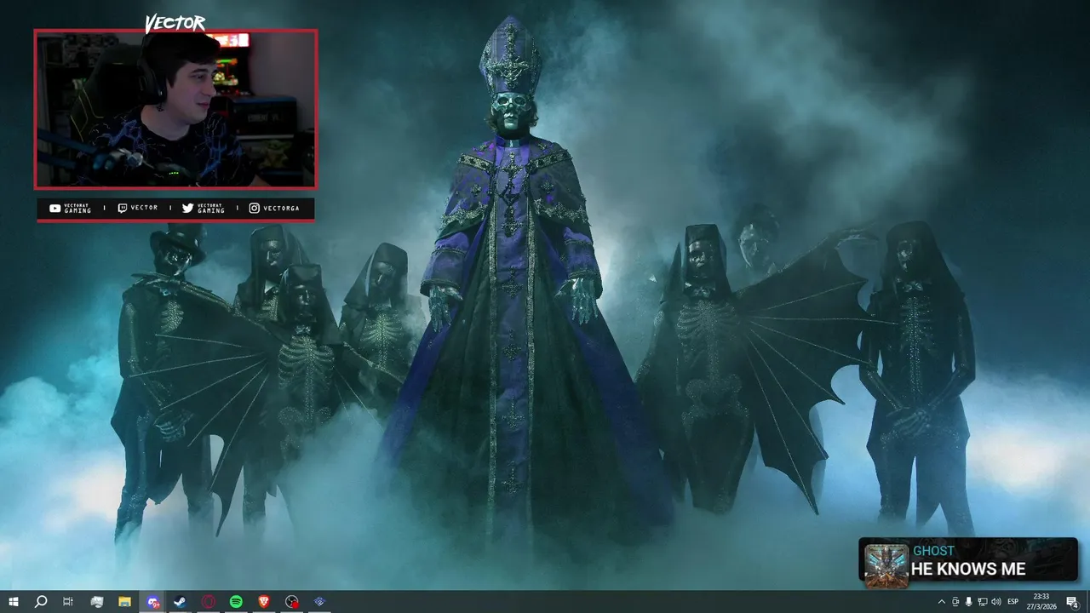
Task: Expand hidden system tray icons
Action: pos(942,602)
